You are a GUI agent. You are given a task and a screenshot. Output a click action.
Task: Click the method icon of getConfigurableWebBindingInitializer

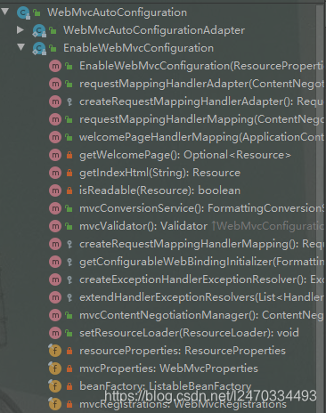click(x=55, y=262)
